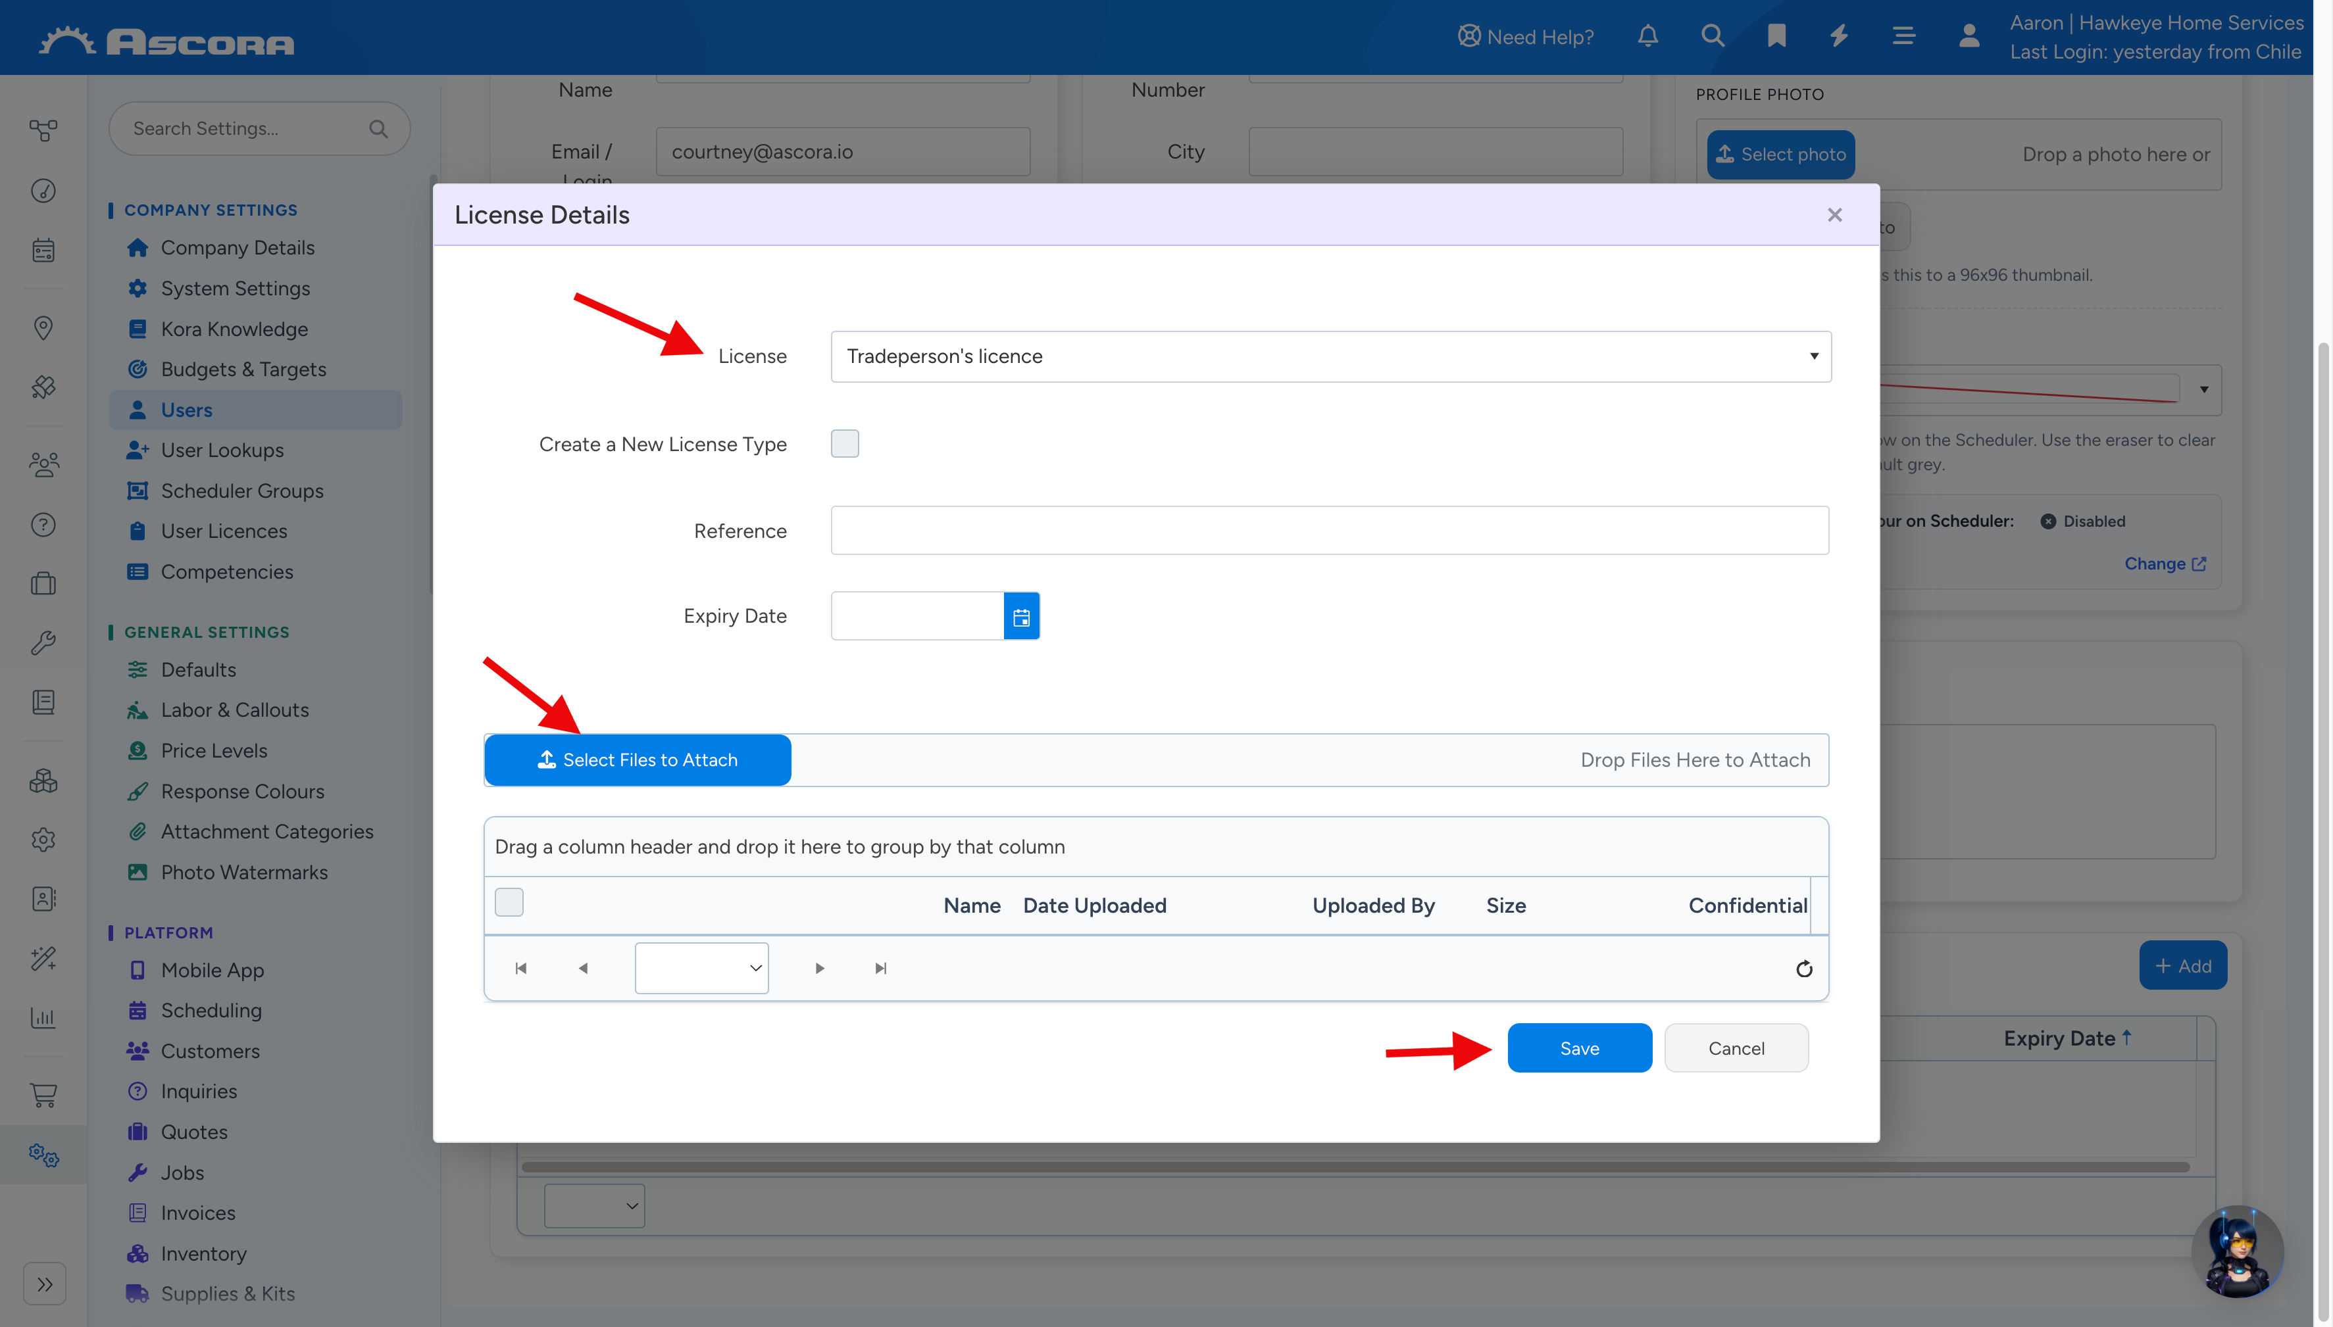Expand the colour dropdown arrow behind dialog

(2203, 390)
